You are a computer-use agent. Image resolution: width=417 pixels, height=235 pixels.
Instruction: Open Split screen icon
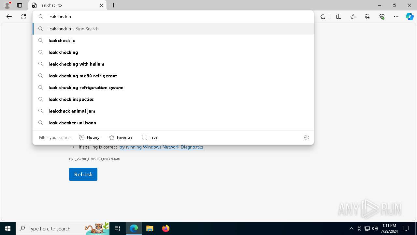click(x=338, y=17)
